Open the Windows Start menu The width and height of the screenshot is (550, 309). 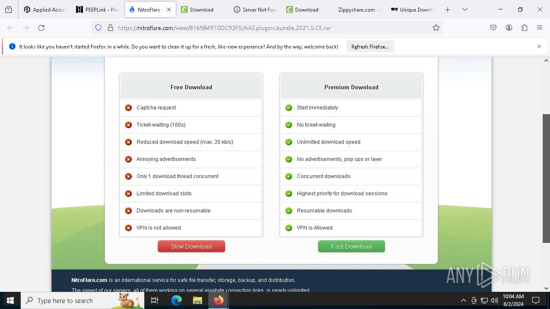10,300
